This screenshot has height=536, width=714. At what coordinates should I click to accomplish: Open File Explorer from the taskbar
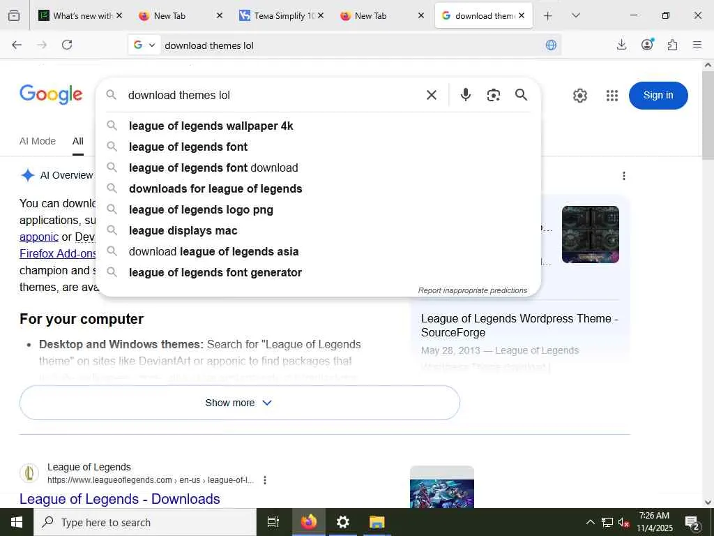click(x=377, y=522)
